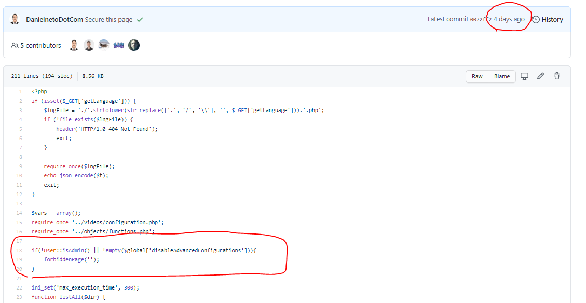Open file in GitHub Desktop icon
Viewport: 586px width, 303px height.
524,76
